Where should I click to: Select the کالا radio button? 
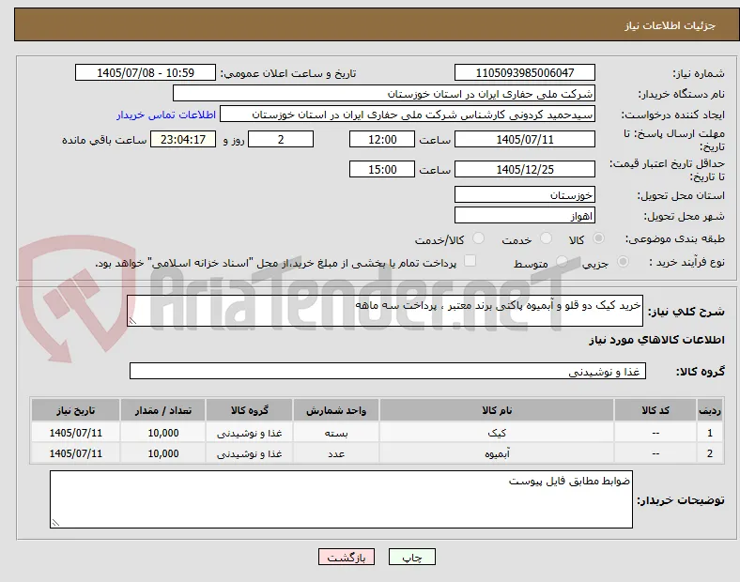click(598, 238)
